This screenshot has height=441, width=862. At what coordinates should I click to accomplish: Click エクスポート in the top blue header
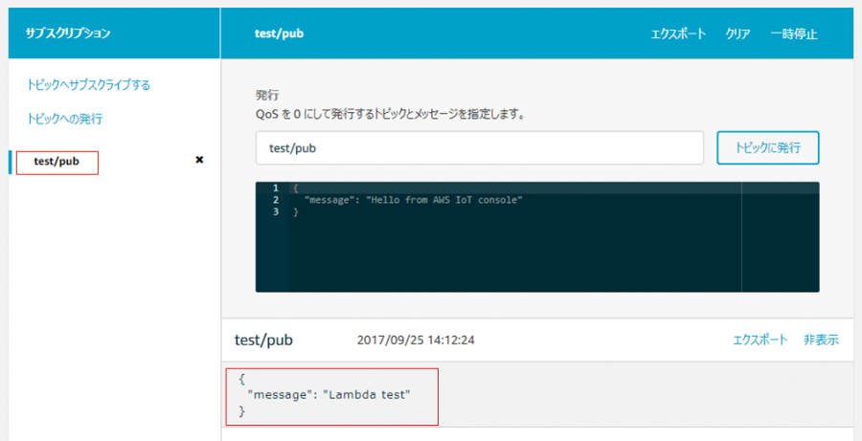[x=678, y=34]
